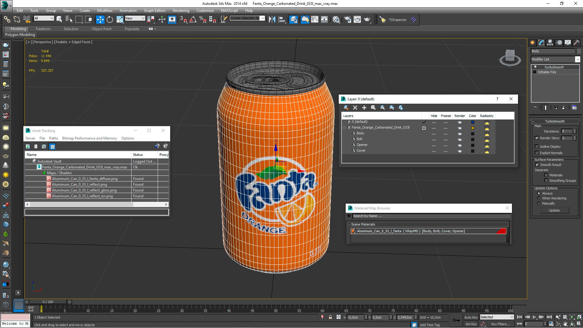583x328 pixels.
Task: Click Search by Name field in Material Browser
Action: (431, 216)
